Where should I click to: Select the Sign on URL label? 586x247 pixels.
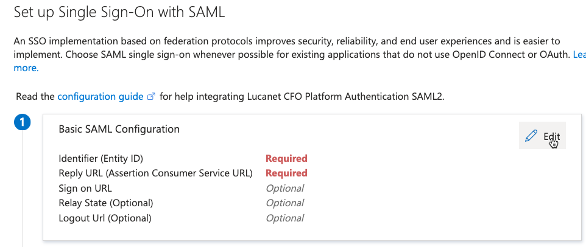click(x=85, y=188)
